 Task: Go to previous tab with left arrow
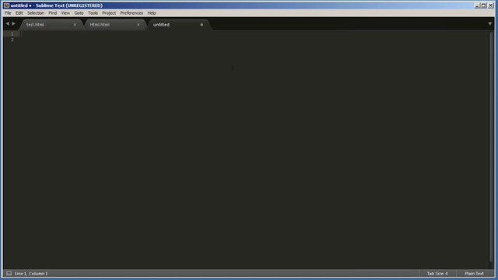[x=8, y=23]
